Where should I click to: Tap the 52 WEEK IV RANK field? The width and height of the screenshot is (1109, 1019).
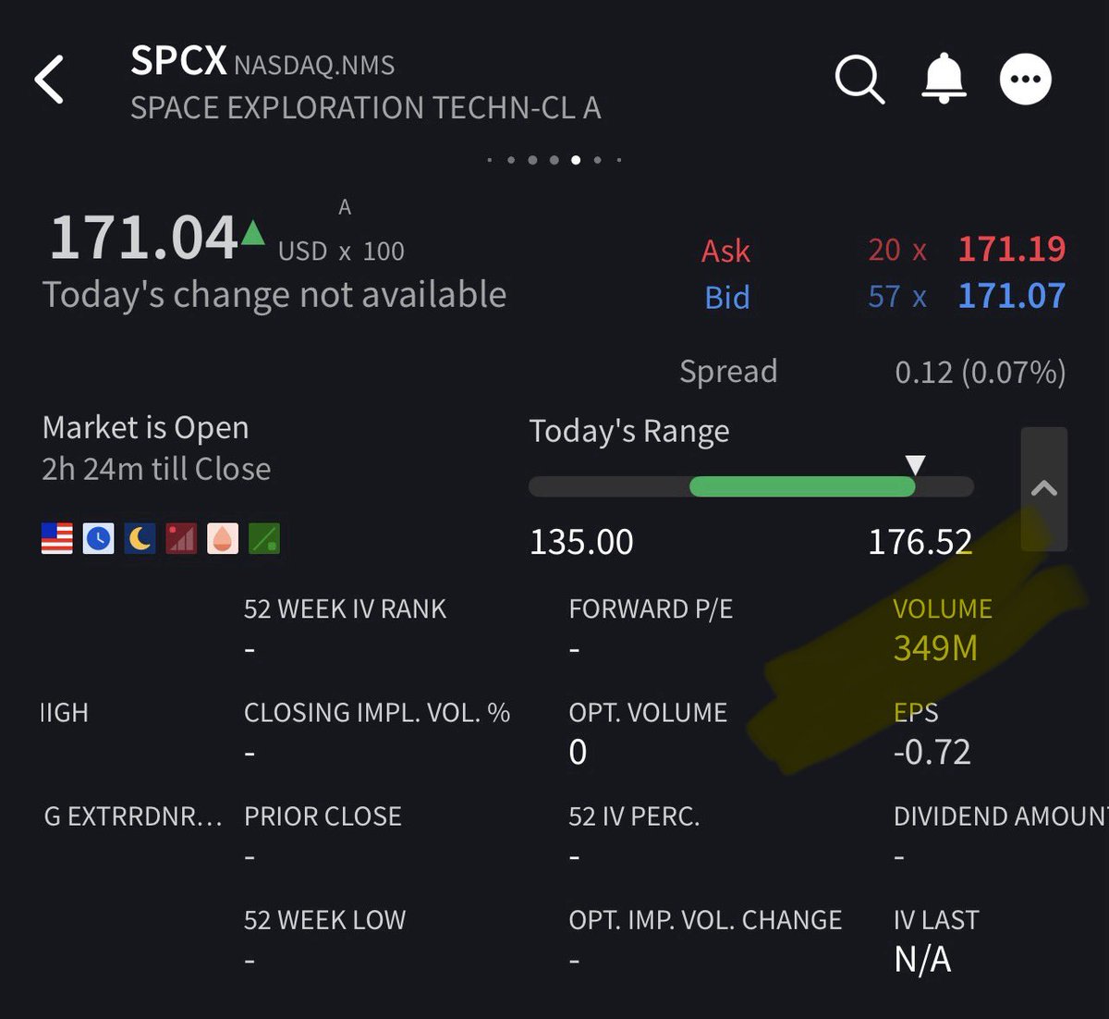point(345,629)
